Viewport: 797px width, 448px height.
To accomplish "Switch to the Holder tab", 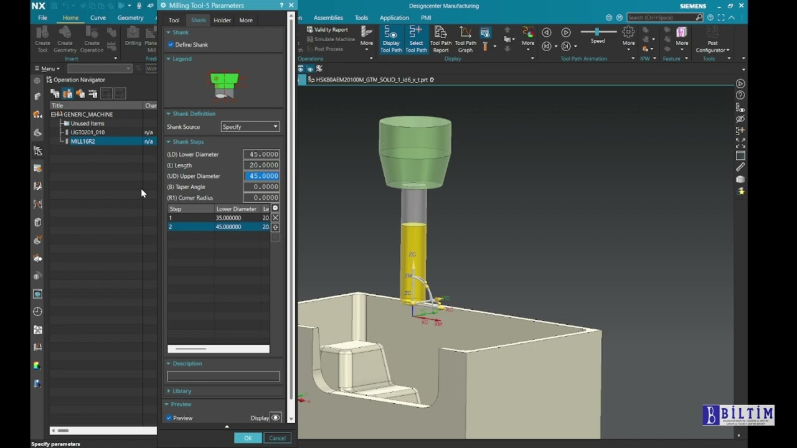I will (222, 21).
